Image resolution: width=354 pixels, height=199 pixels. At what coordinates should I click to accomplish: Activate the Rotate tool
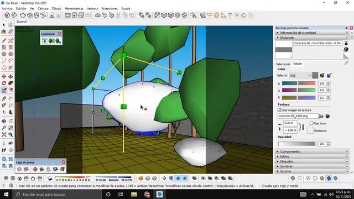point(4,83)
